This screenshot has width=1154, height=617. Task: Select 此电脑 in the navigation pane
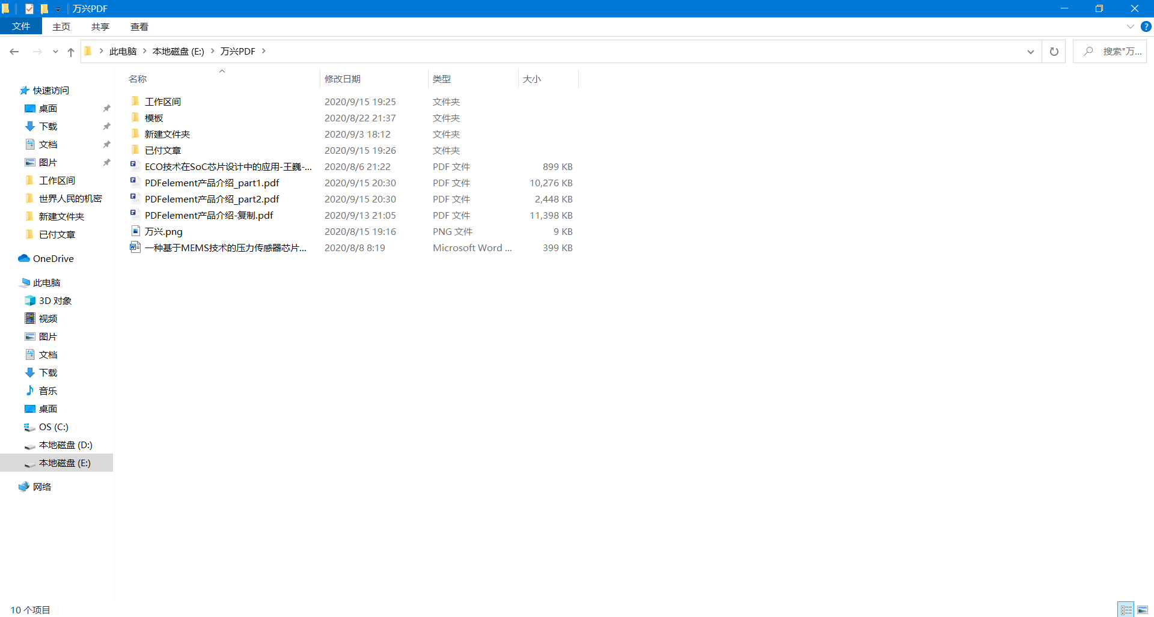coord(46,282)
